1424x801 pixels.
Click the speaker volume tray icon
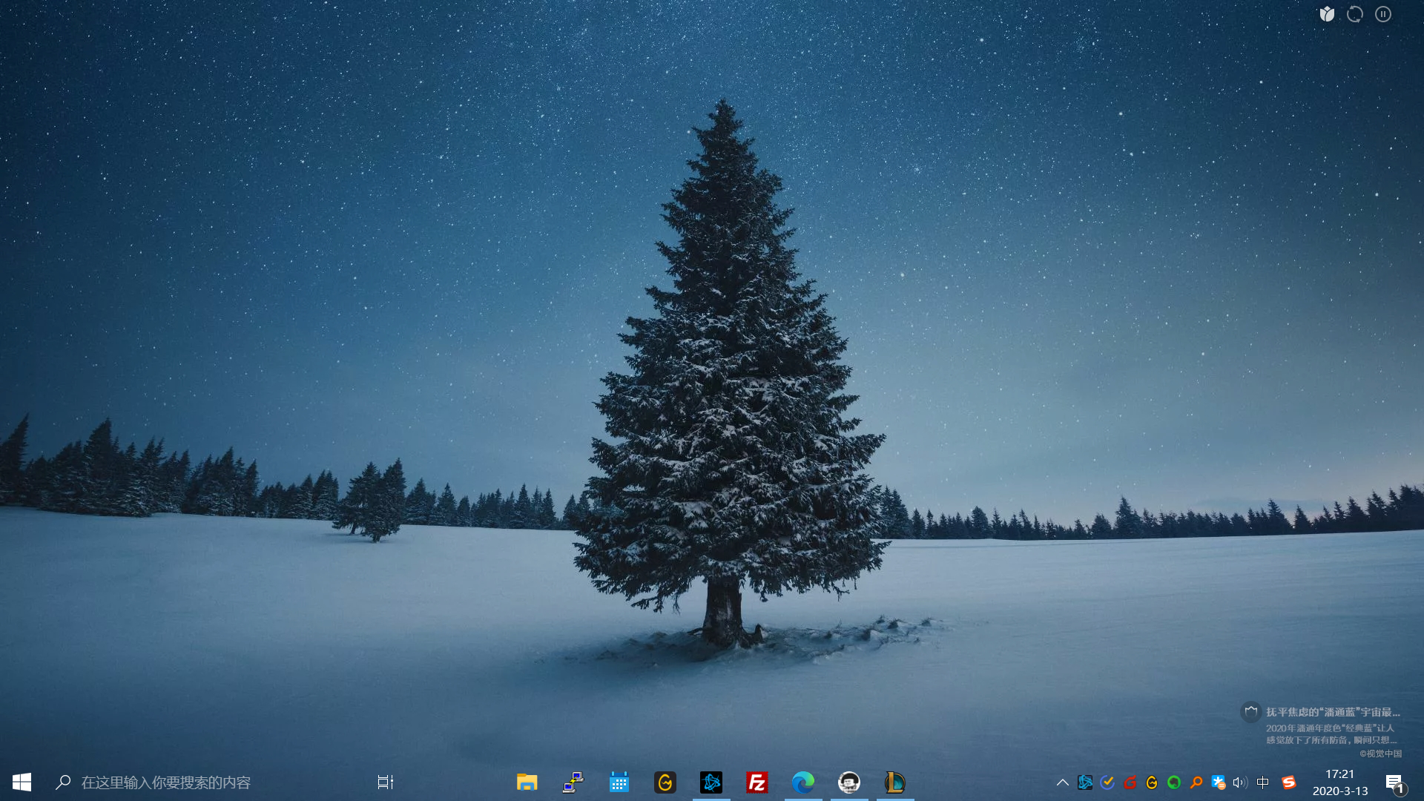pyautogui.click(x=1239, y=782)
